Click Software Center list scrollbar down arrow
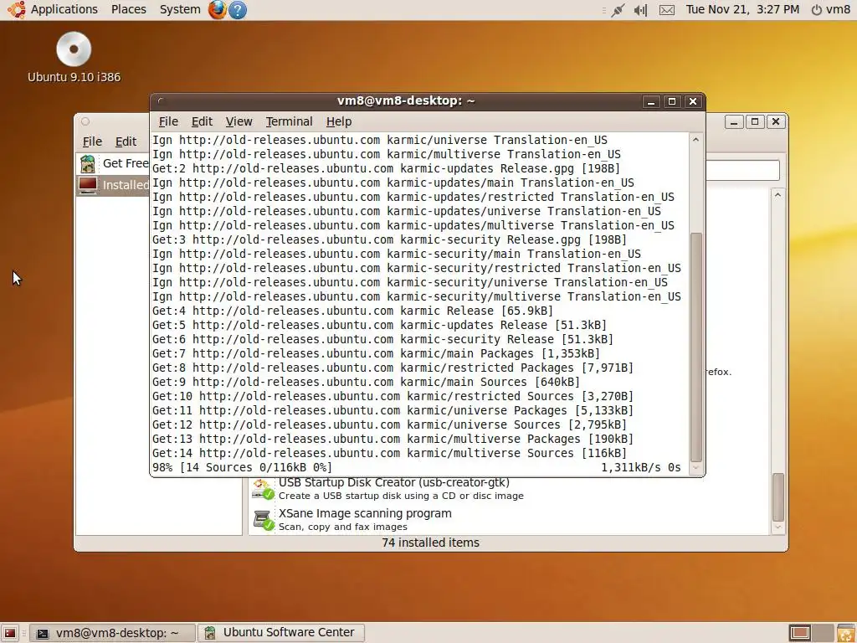The width and height of the screenshot is (857, 643). [777, 527]
